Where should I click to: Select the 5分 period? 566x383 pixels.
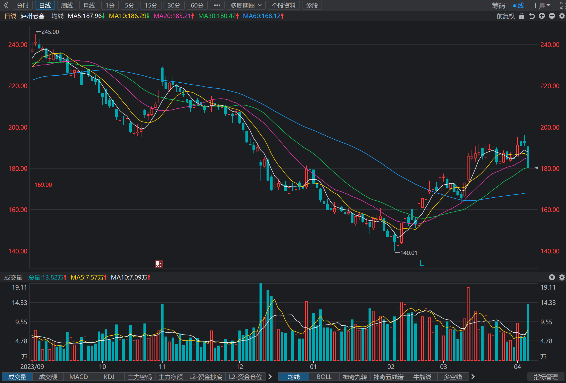[x=130, y=5]
